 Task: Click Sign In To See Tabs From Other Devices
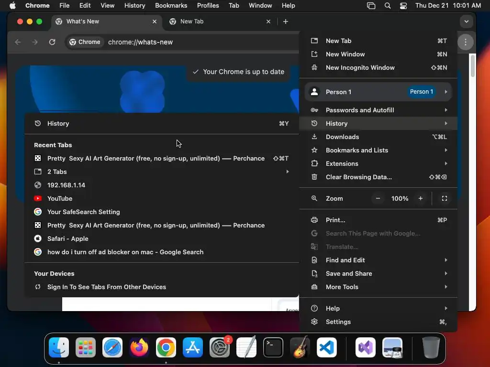[x=162, y=287]
